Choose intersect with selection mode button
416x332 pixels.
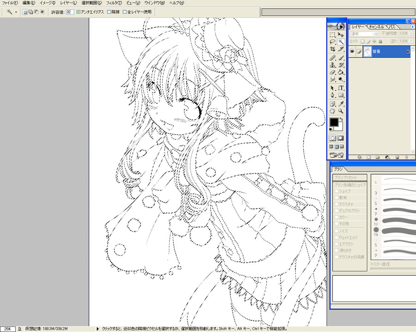(x=43, y=12)
